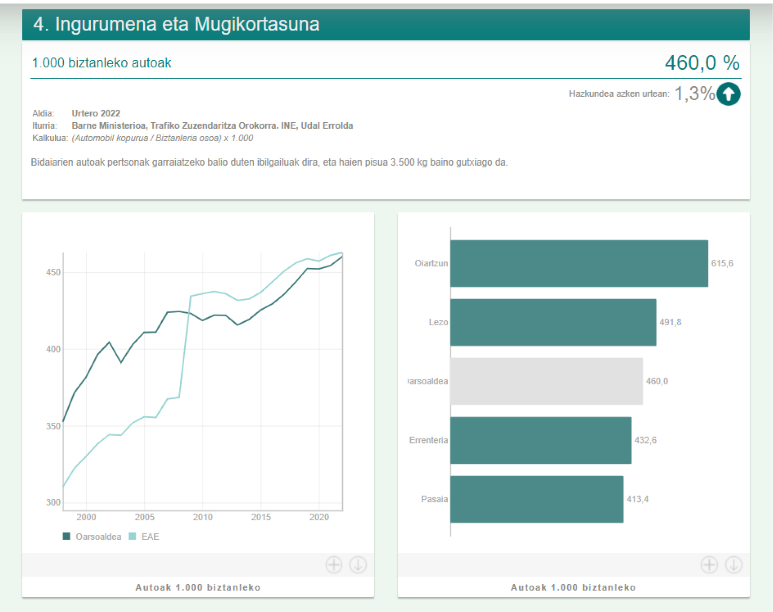Zoom the bar chart with plus icon
The image size is (773, 612).
point(709,565)
